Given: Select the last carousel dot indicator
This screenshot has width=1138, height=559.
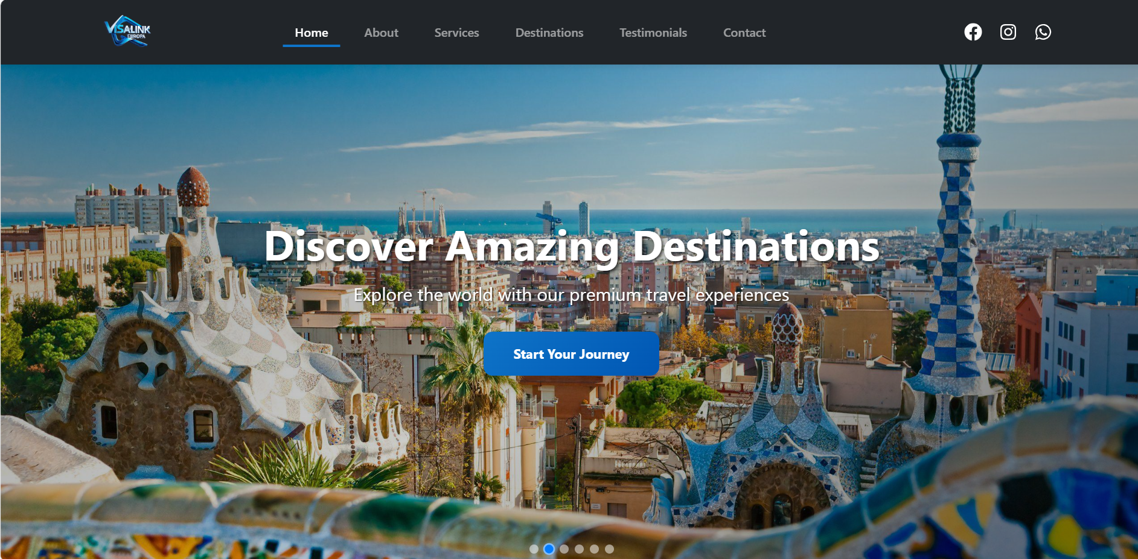Looking at the screenshot, I should pyautogui.click(x=610, y=549).
